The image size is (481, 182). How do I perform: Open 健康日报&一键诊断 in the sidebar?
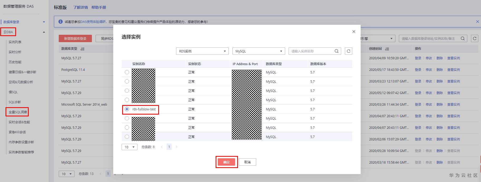tap(22, 72)
